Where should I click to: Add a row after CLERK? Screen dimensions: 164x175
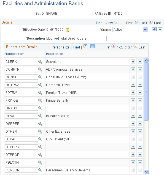point(133,61)
